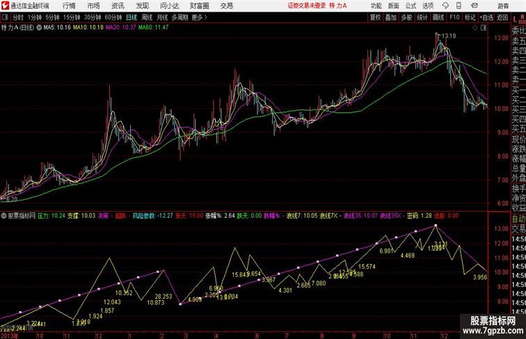
Task: Click the 多股 multi-stock button
Action: click(406, 17)
